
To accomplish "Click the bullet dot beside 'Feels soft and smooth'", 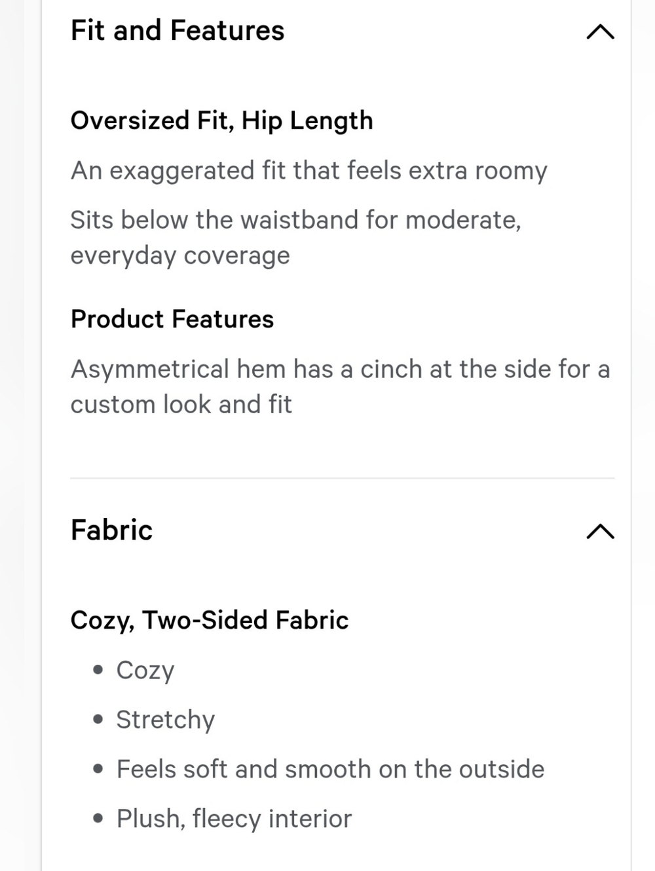I will [x=98, y=769].
